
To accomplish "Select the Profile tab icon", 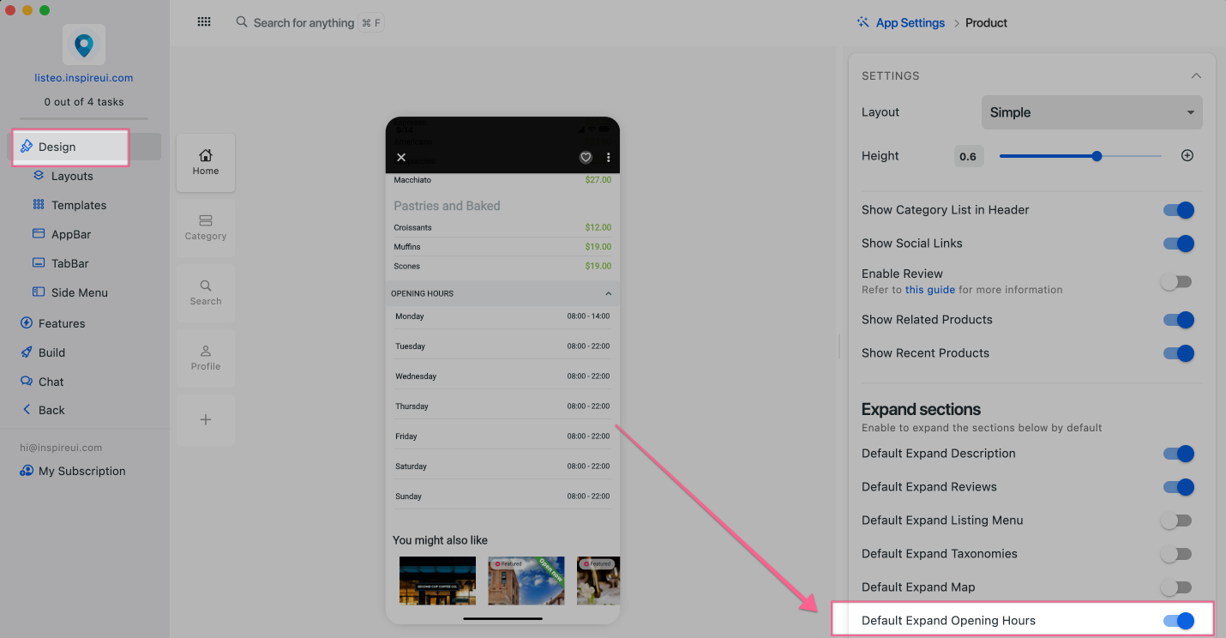I will coord(206,358).
